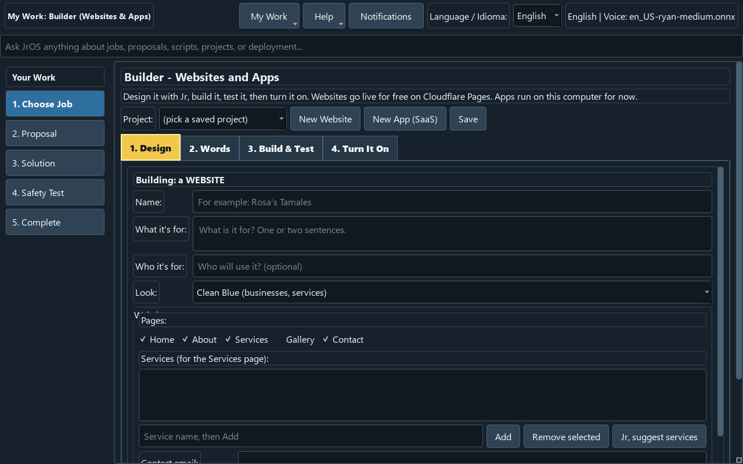Click the New Website button

(x=326, y=119)
